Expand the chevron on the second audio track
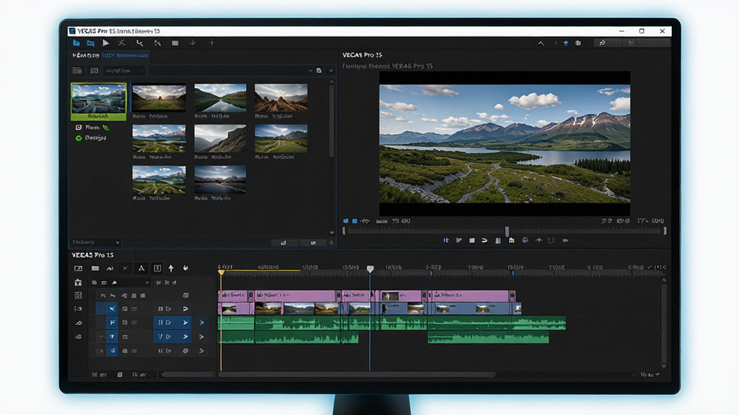This screenshot has width=739, height=415. [101, 337]
